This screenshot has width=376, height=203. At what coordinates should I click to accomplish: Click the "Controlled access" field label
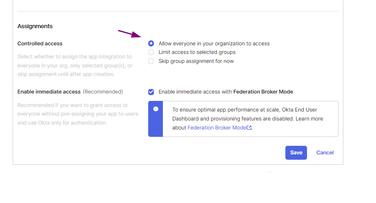pyautogui.click(x=40, y=43)
